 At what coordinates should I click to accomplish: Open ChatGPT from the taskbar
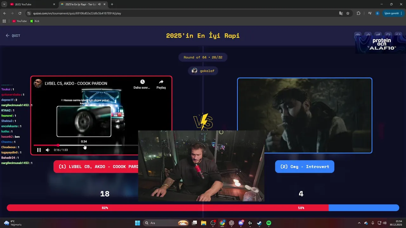232,223
